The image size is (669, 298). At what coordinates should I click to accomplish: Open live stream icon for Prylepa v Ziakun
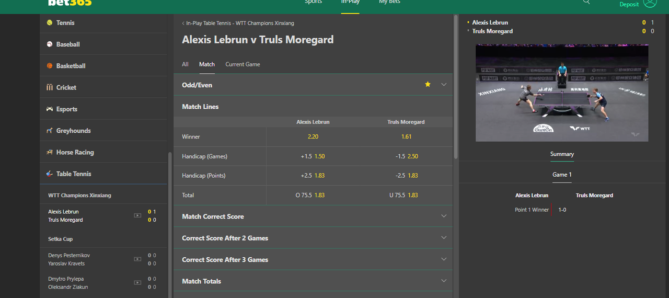point(137,283)
